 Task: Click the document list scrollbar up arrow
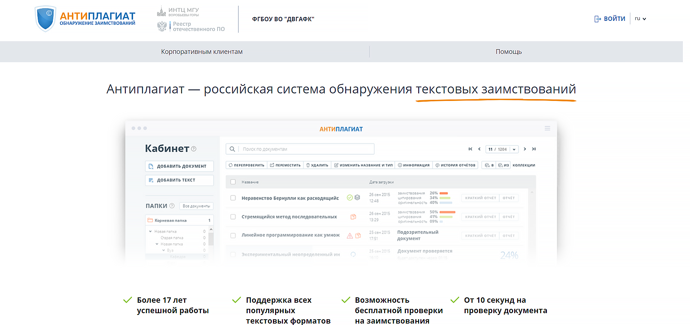pyautogui.click(x=532, y=192)
